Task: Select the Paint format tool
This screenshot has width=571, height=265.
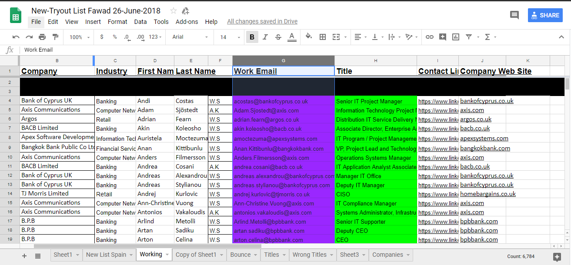Action: coord(54,37)
